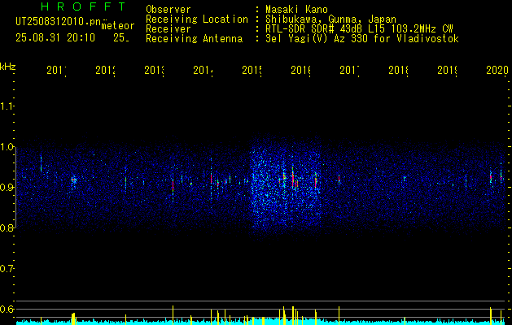Click the Receiving Location label

pos(197,19)
